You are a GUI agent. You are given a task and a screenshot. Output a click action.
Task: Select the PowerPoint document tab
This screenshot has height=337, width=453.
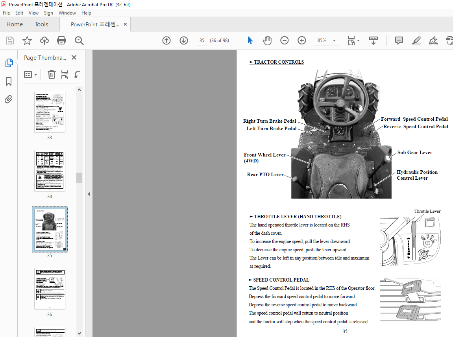(95, 24)
